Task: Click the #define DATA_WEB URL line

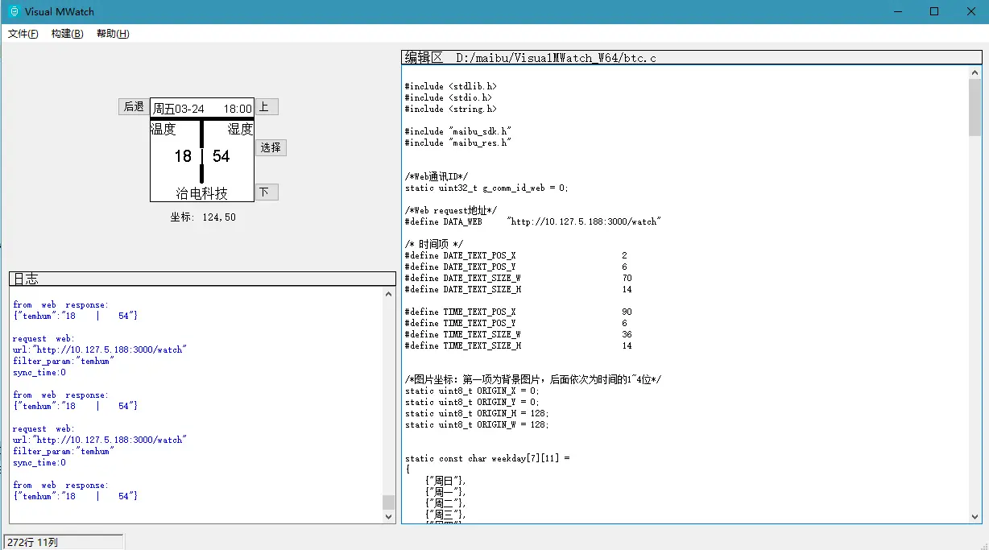Action: [x=533, y=221]
